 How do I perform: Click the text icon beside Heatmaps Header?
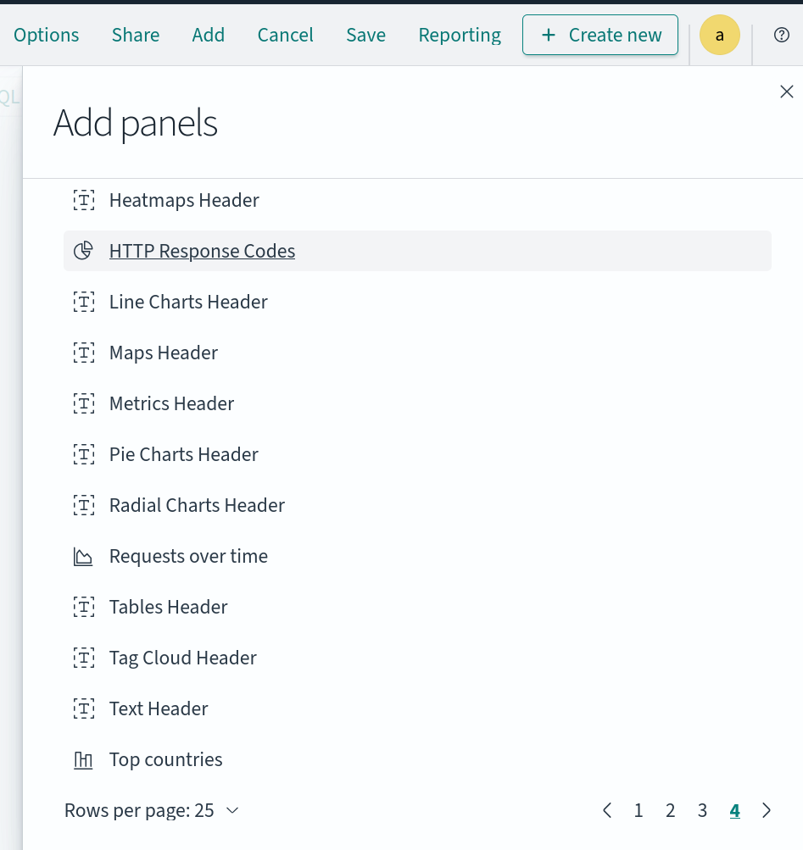[x=83, y=201]
